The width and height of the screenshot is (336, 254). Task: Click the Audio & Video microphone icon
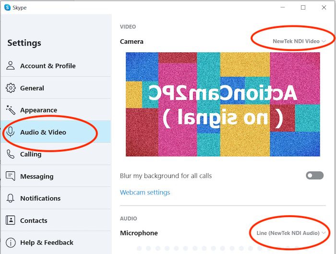pyautogui.click(x=10, y=132)
